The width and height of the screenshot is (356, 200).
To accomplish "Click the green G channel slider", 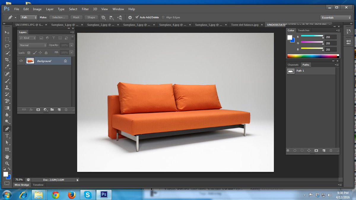I will pyautogui.click(x=312, y=43).
